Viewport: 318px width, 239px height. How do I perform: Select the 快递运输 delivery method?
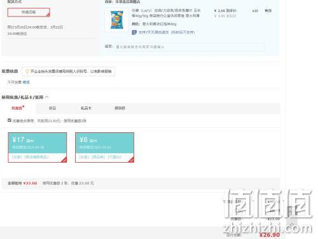point(29,12)
